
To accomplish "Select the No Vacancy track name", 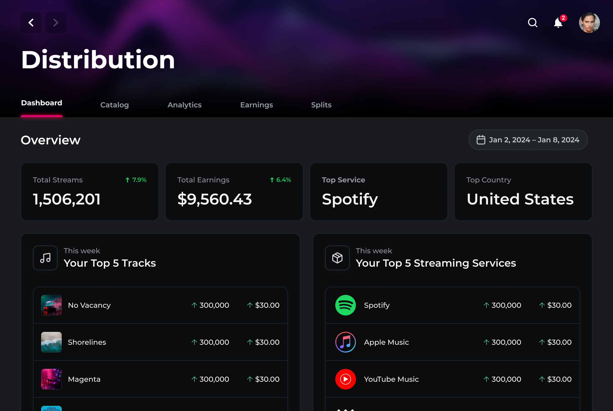I will point(89,305).
